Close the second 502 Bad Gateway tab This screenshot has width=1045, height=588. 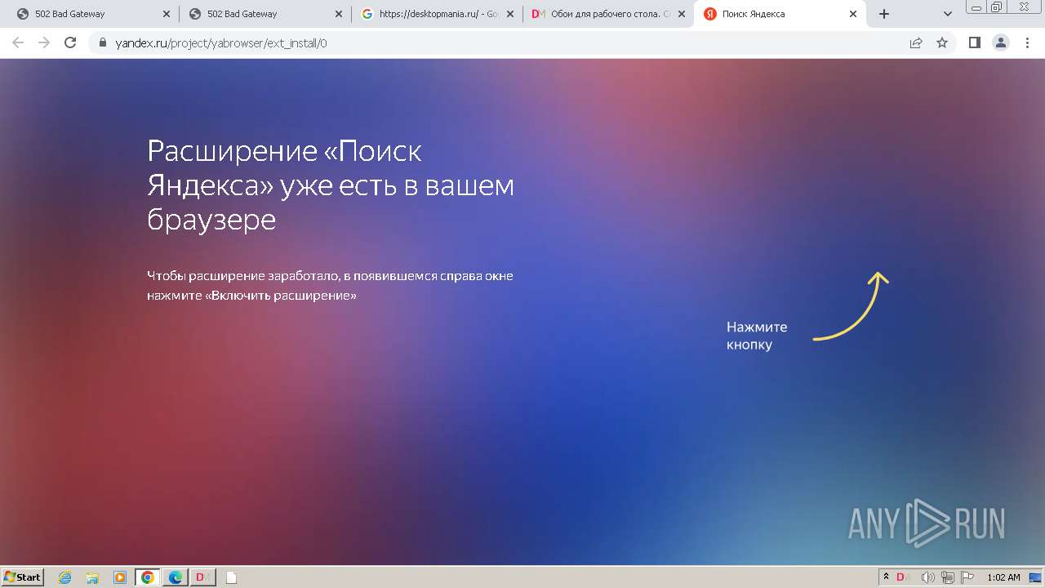coord(338,14)
